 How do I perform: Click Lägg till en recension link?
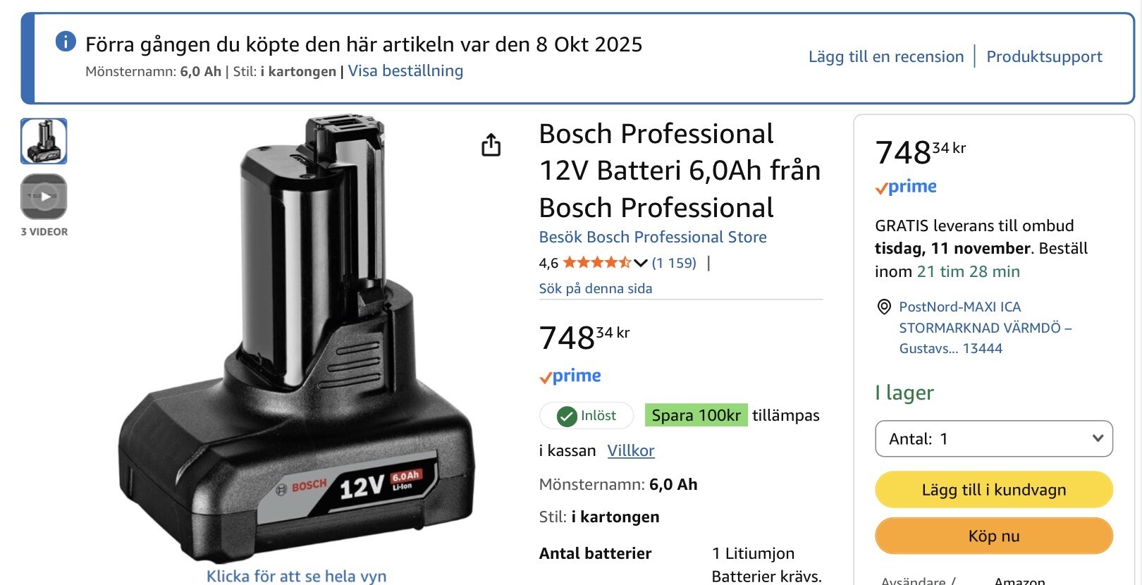pyautogui.click(x=886, y=56)
